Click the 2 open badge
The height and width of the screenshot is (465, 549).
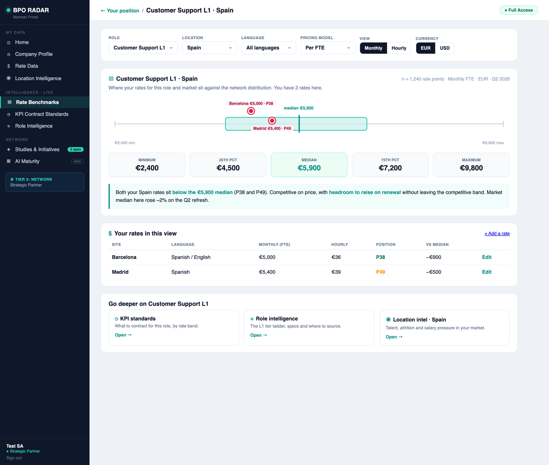75,149
